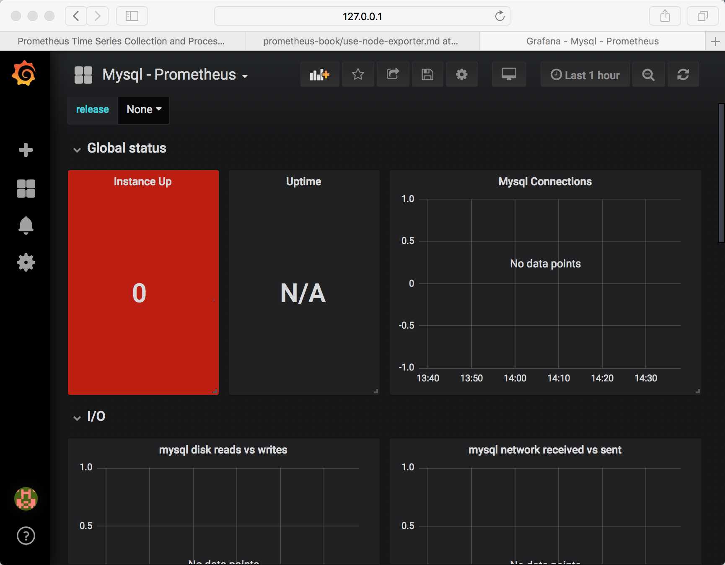The image size is (725, 565).
Task: Click the 14:00 time axis label
Action: pos(515,378)
